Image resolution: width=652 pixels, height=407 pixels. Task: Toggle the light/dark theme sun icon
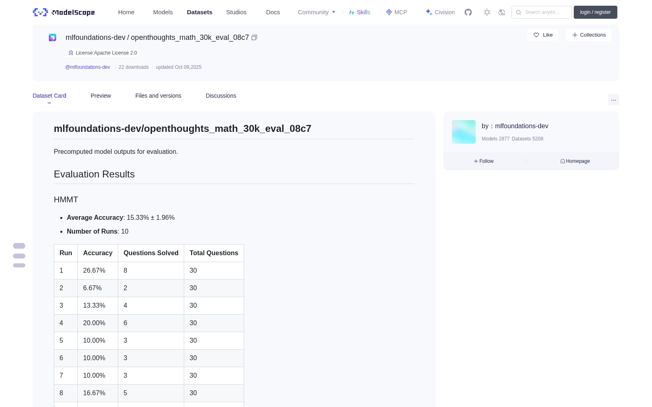click(487, 12)
